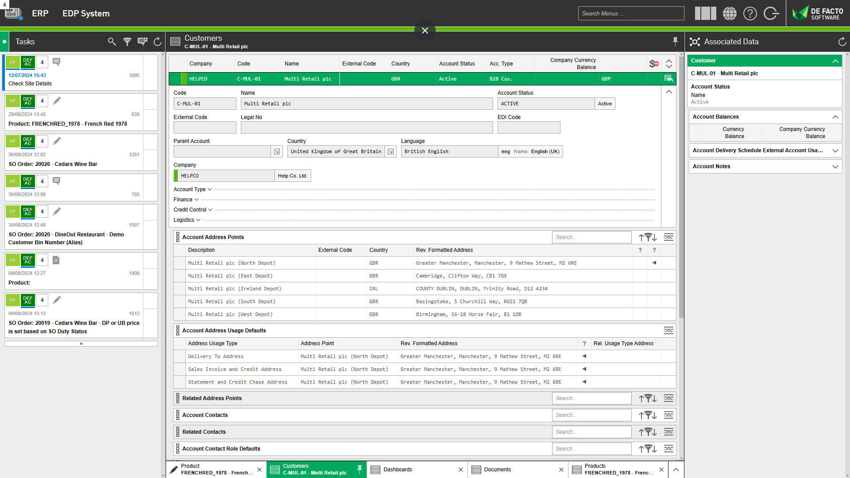
Task: Toggle collapse of Related Contacts section
Action: (x=668, y=432)
